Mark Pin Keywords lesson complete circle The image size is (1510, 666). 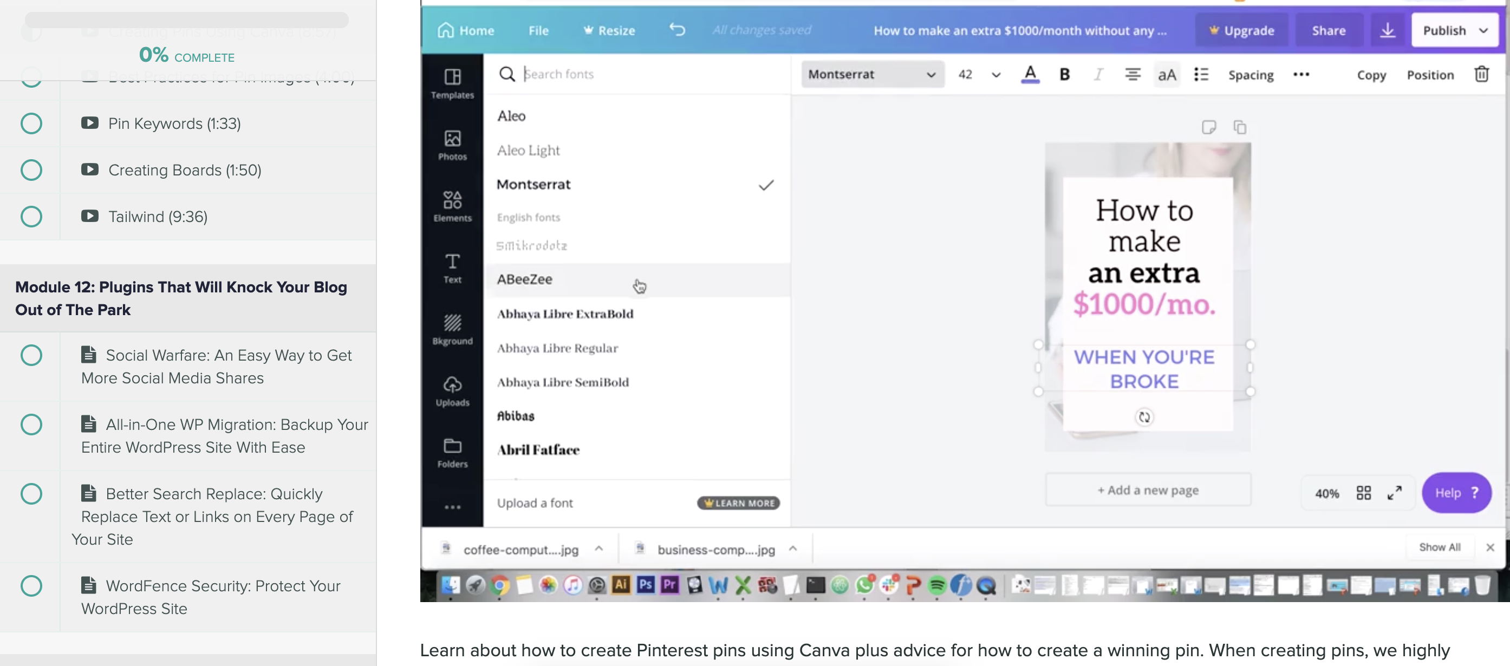[31, 123]
